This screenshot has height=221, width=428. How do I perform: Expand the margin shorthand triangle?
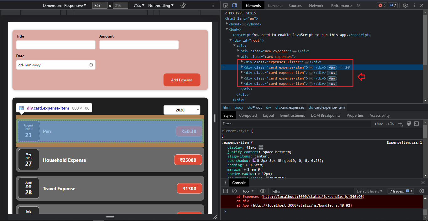click(x=245, y=169)
